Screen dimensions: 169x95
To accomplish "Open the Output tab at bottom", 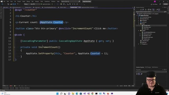I will coord(17,88).
